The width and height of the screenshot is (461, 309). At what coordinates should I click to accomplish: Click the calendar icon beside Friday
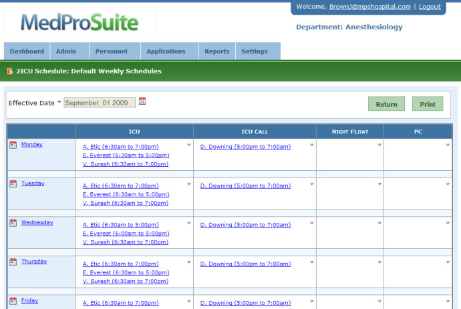point(13,301)
